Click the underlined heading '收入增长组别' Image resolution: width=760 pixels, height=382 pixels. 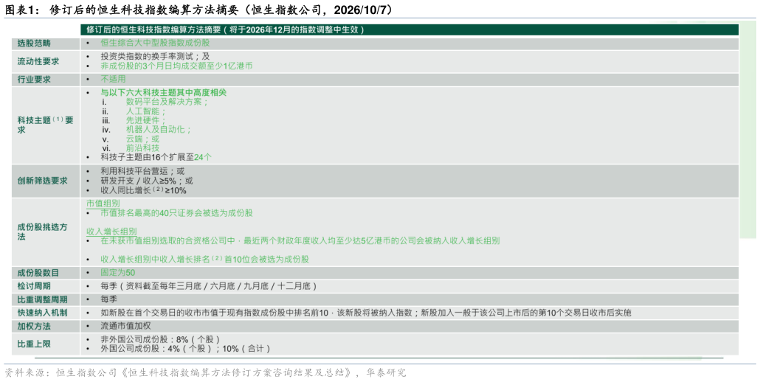click(111, 232)
